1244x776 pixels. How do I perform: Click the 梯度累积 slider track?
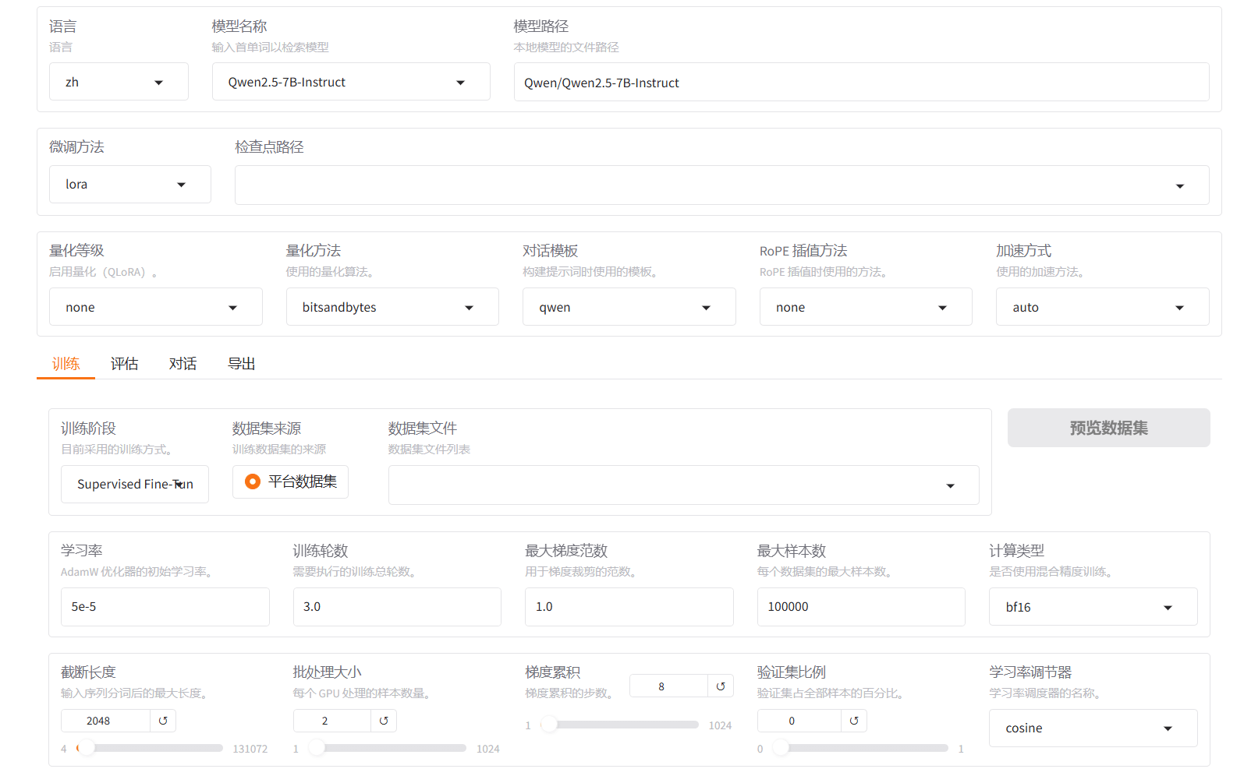pos(624,725)
